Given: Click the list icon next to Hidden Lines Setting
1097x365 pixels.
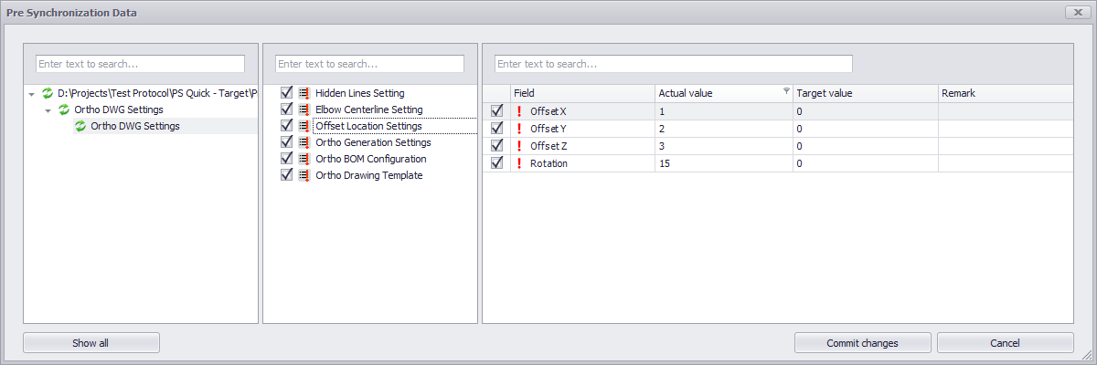Looking at the screenshot, I should click(x=304, y=93).
